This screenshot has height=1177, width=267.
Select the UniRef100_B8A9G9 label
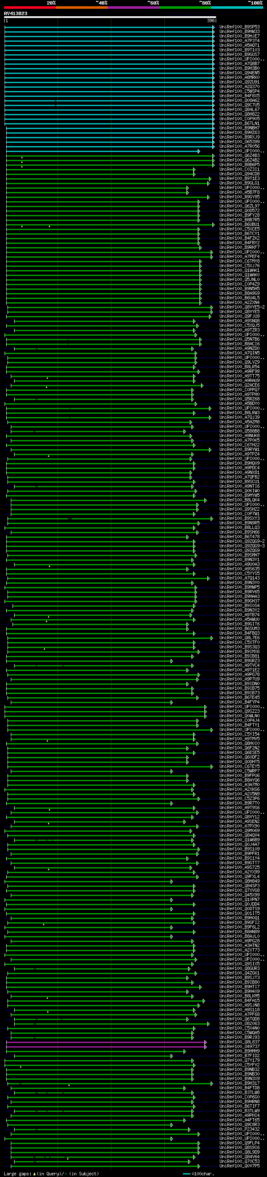(x=239, y=294)
